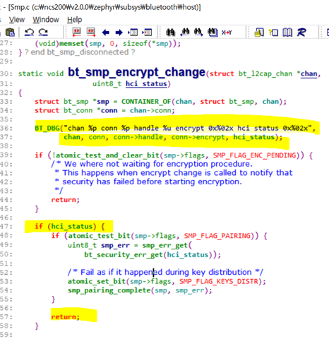
Task: Click the yellow document toolbar icon
Action: pyautogui.click(x=259, y=32)
